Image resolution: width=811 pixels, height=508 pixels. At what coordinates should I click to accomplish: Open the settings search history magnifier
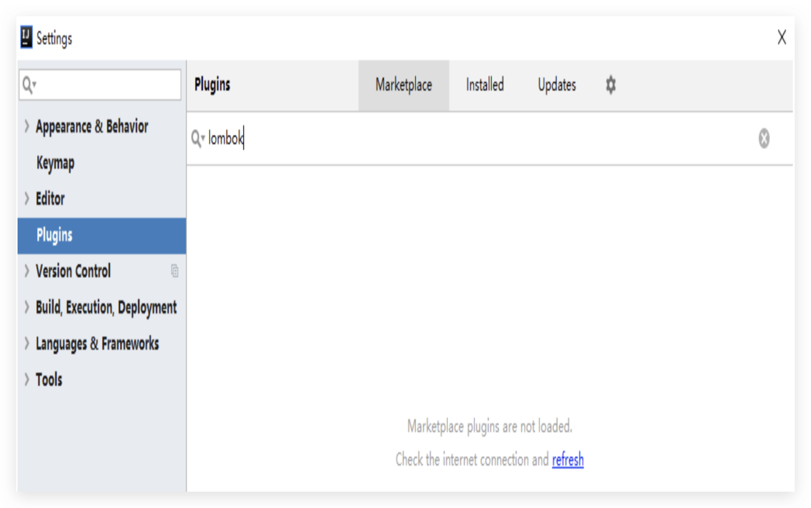[x=29, y=85]
